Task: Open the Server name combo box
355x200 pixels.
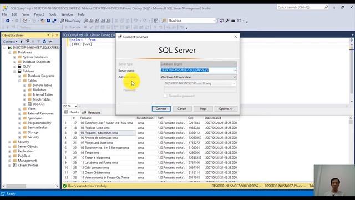Action: tap(234, 71)
